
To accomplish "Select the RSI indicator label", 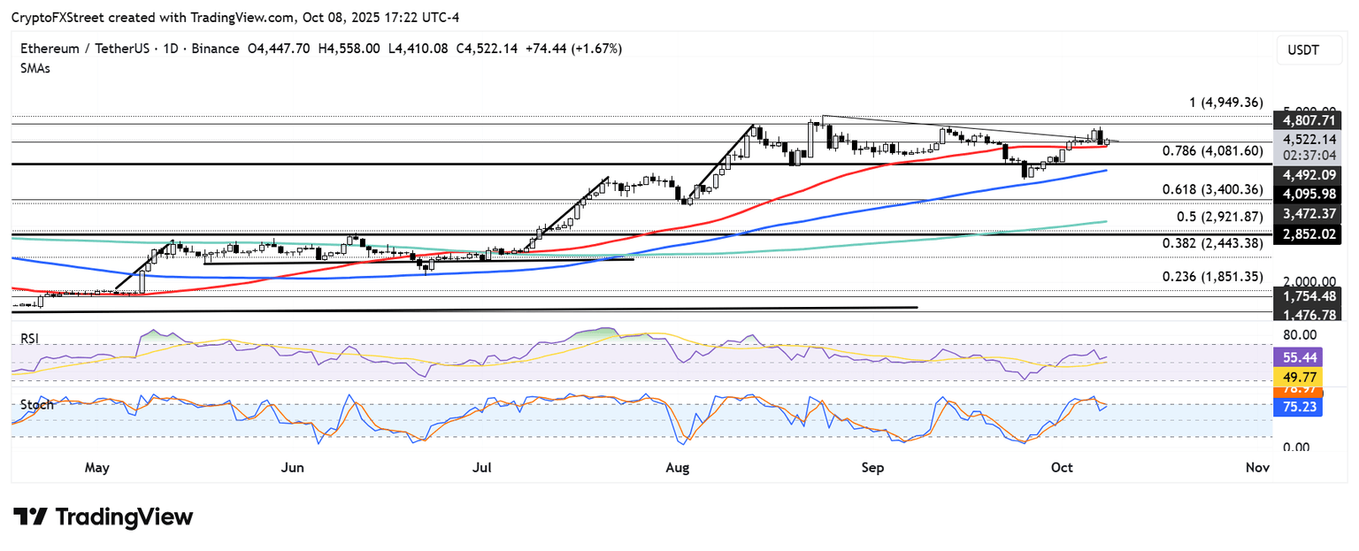I will click(30, 338).
